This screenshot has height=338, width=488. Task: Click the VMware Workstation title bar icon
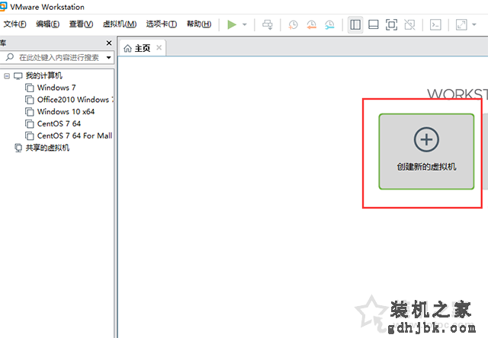coord(3,6)
